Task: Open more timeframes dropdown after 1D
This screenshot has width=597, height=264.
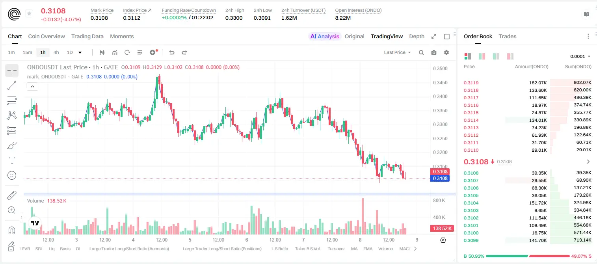Action: pyautogui.click(x=80, y=52)
